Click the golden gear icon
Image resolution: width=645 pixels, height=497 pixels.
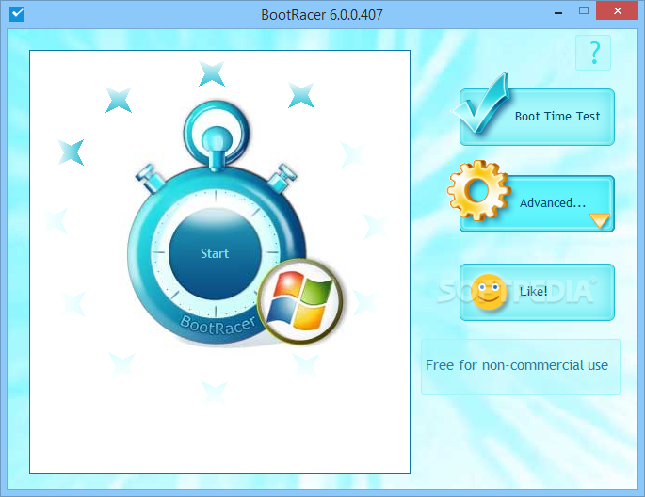[x=479, y=190]
